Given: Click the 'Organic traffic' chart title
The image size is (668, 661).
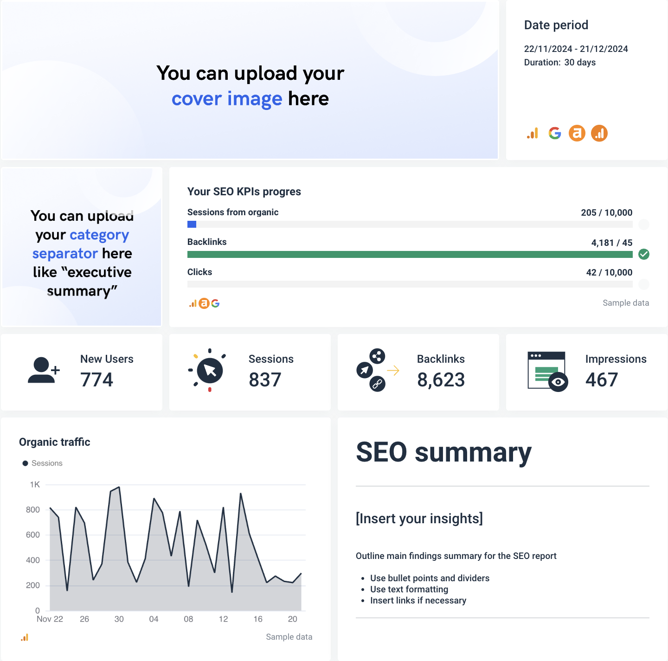Looking at the screenshot, I should point(55,442).
